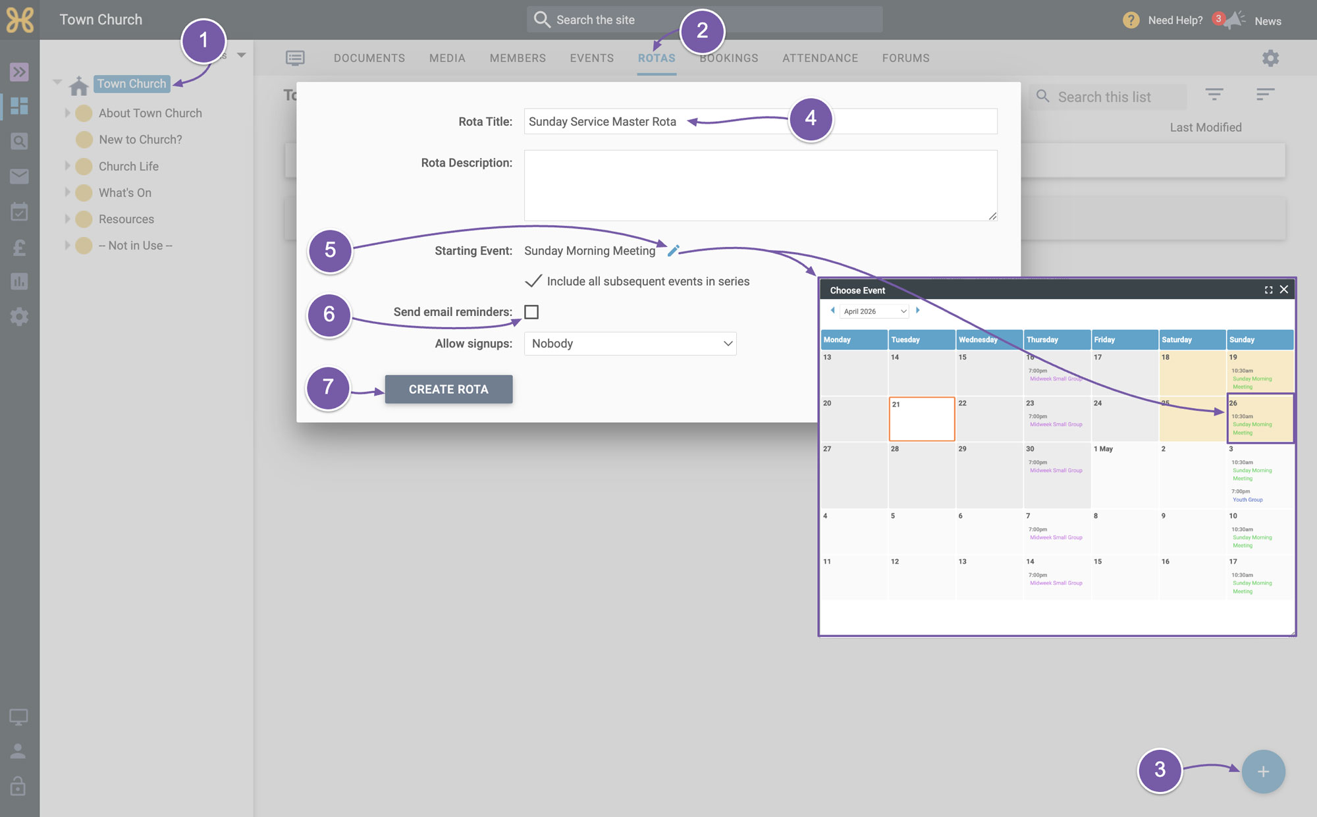Open the bar chart reports icon

pos(19,282)
